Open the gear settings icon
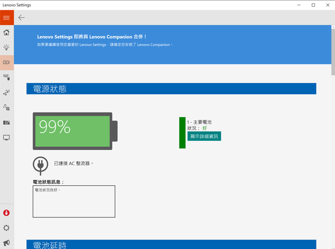 tap(7, 228)
